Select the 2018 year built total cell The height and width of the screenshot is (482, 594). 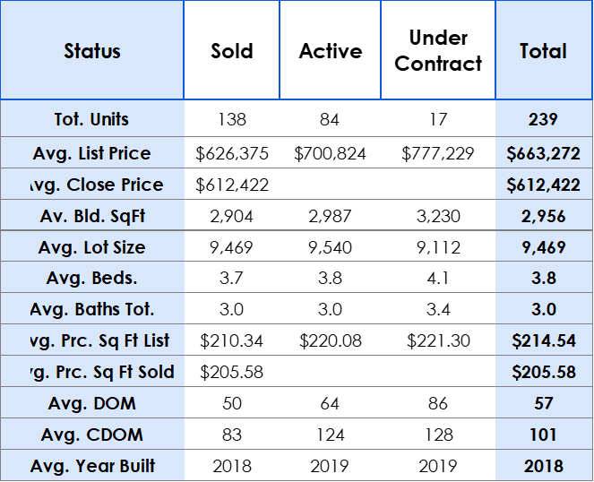tap(543, 466)
